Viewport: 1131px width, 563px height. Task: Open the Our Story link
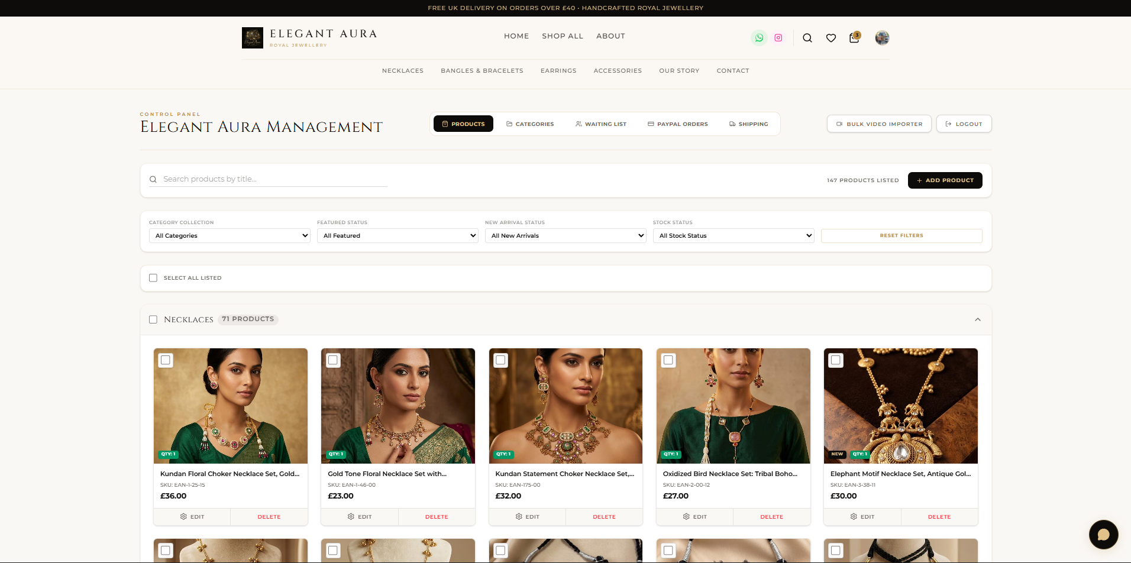click(679, 71)
